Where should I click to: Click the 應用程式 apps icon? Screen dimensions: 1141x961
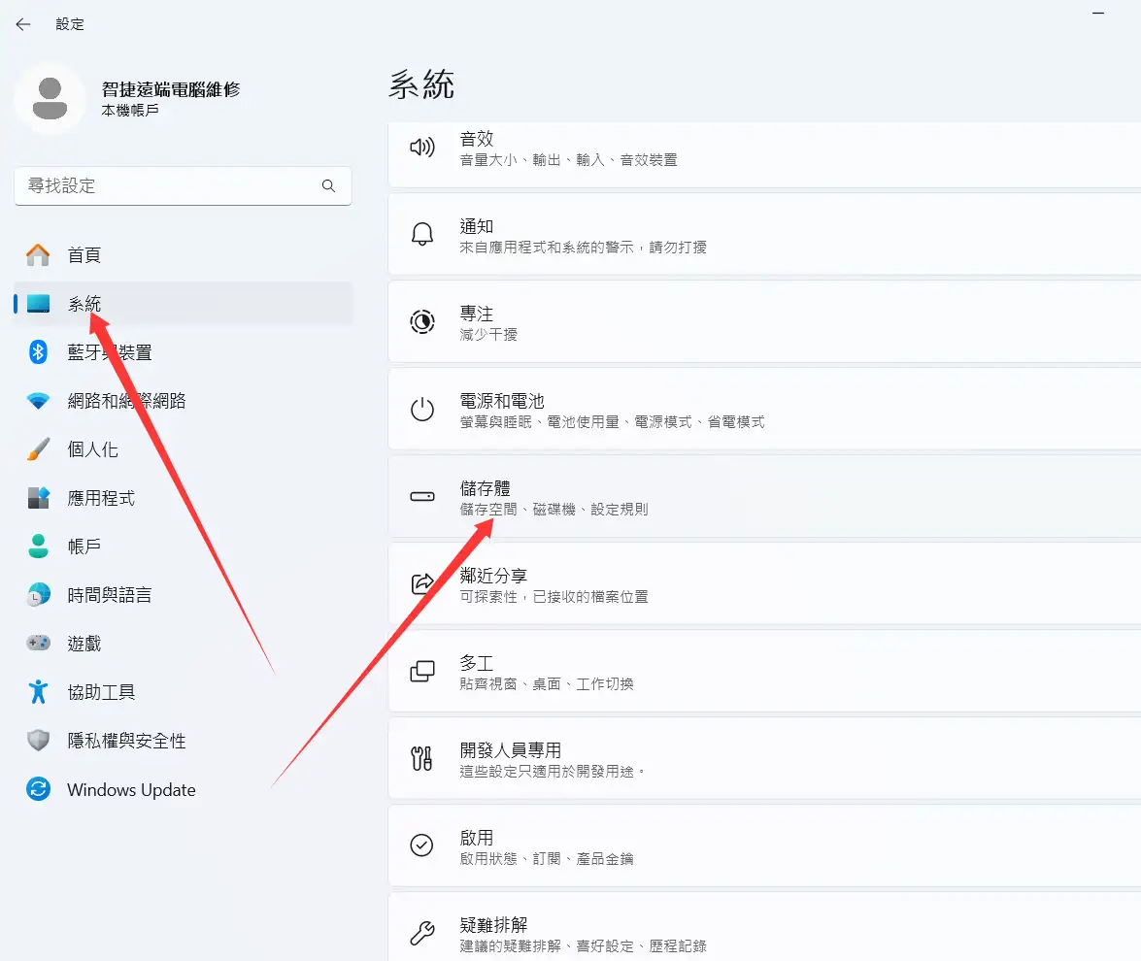38,498
